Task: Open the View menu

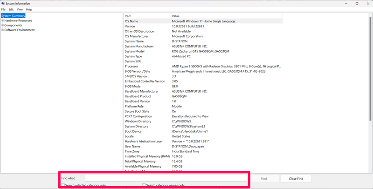Action: tap(20, 9)
